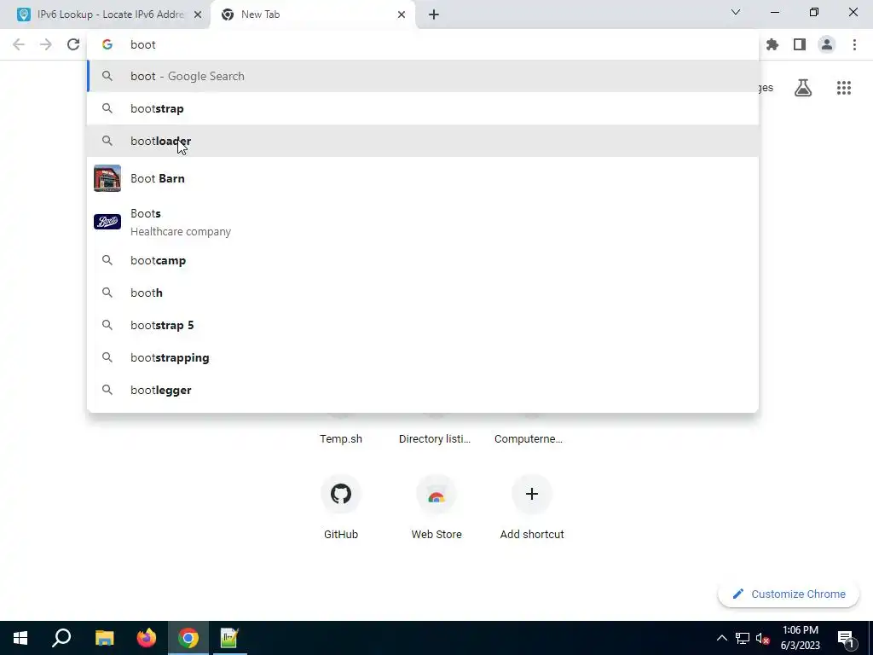The width and height of the screenshot is (873, 655).
Task: Select the 'bootstrap' suggestion
Action: 423,108
